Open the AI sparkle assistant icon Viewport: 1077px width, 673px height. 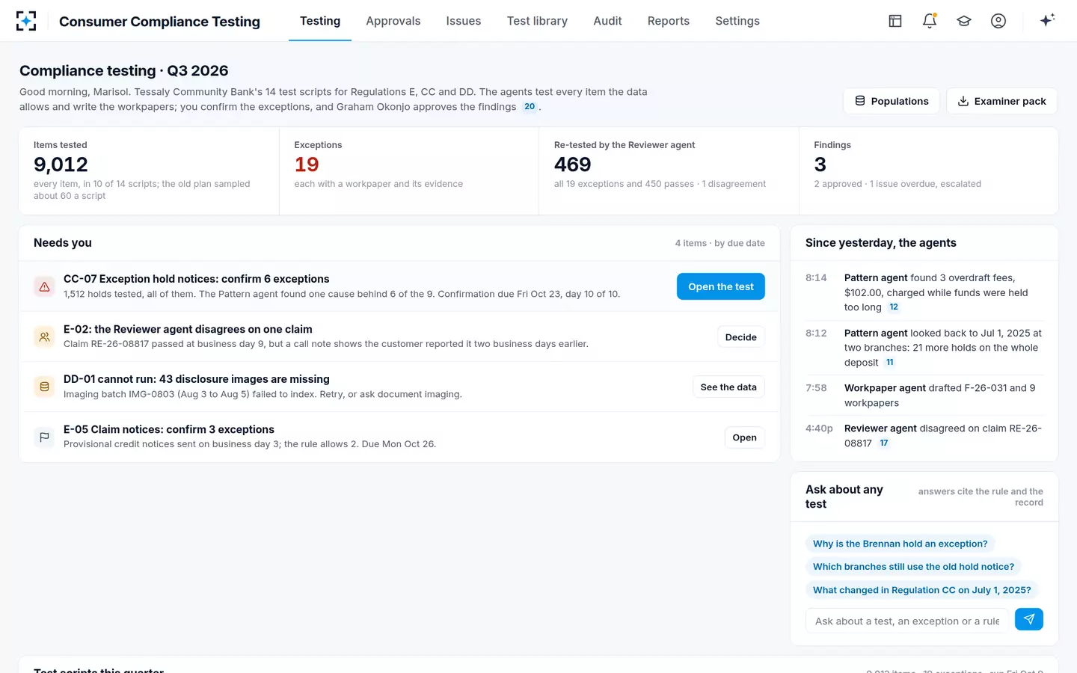(1047, 20)
